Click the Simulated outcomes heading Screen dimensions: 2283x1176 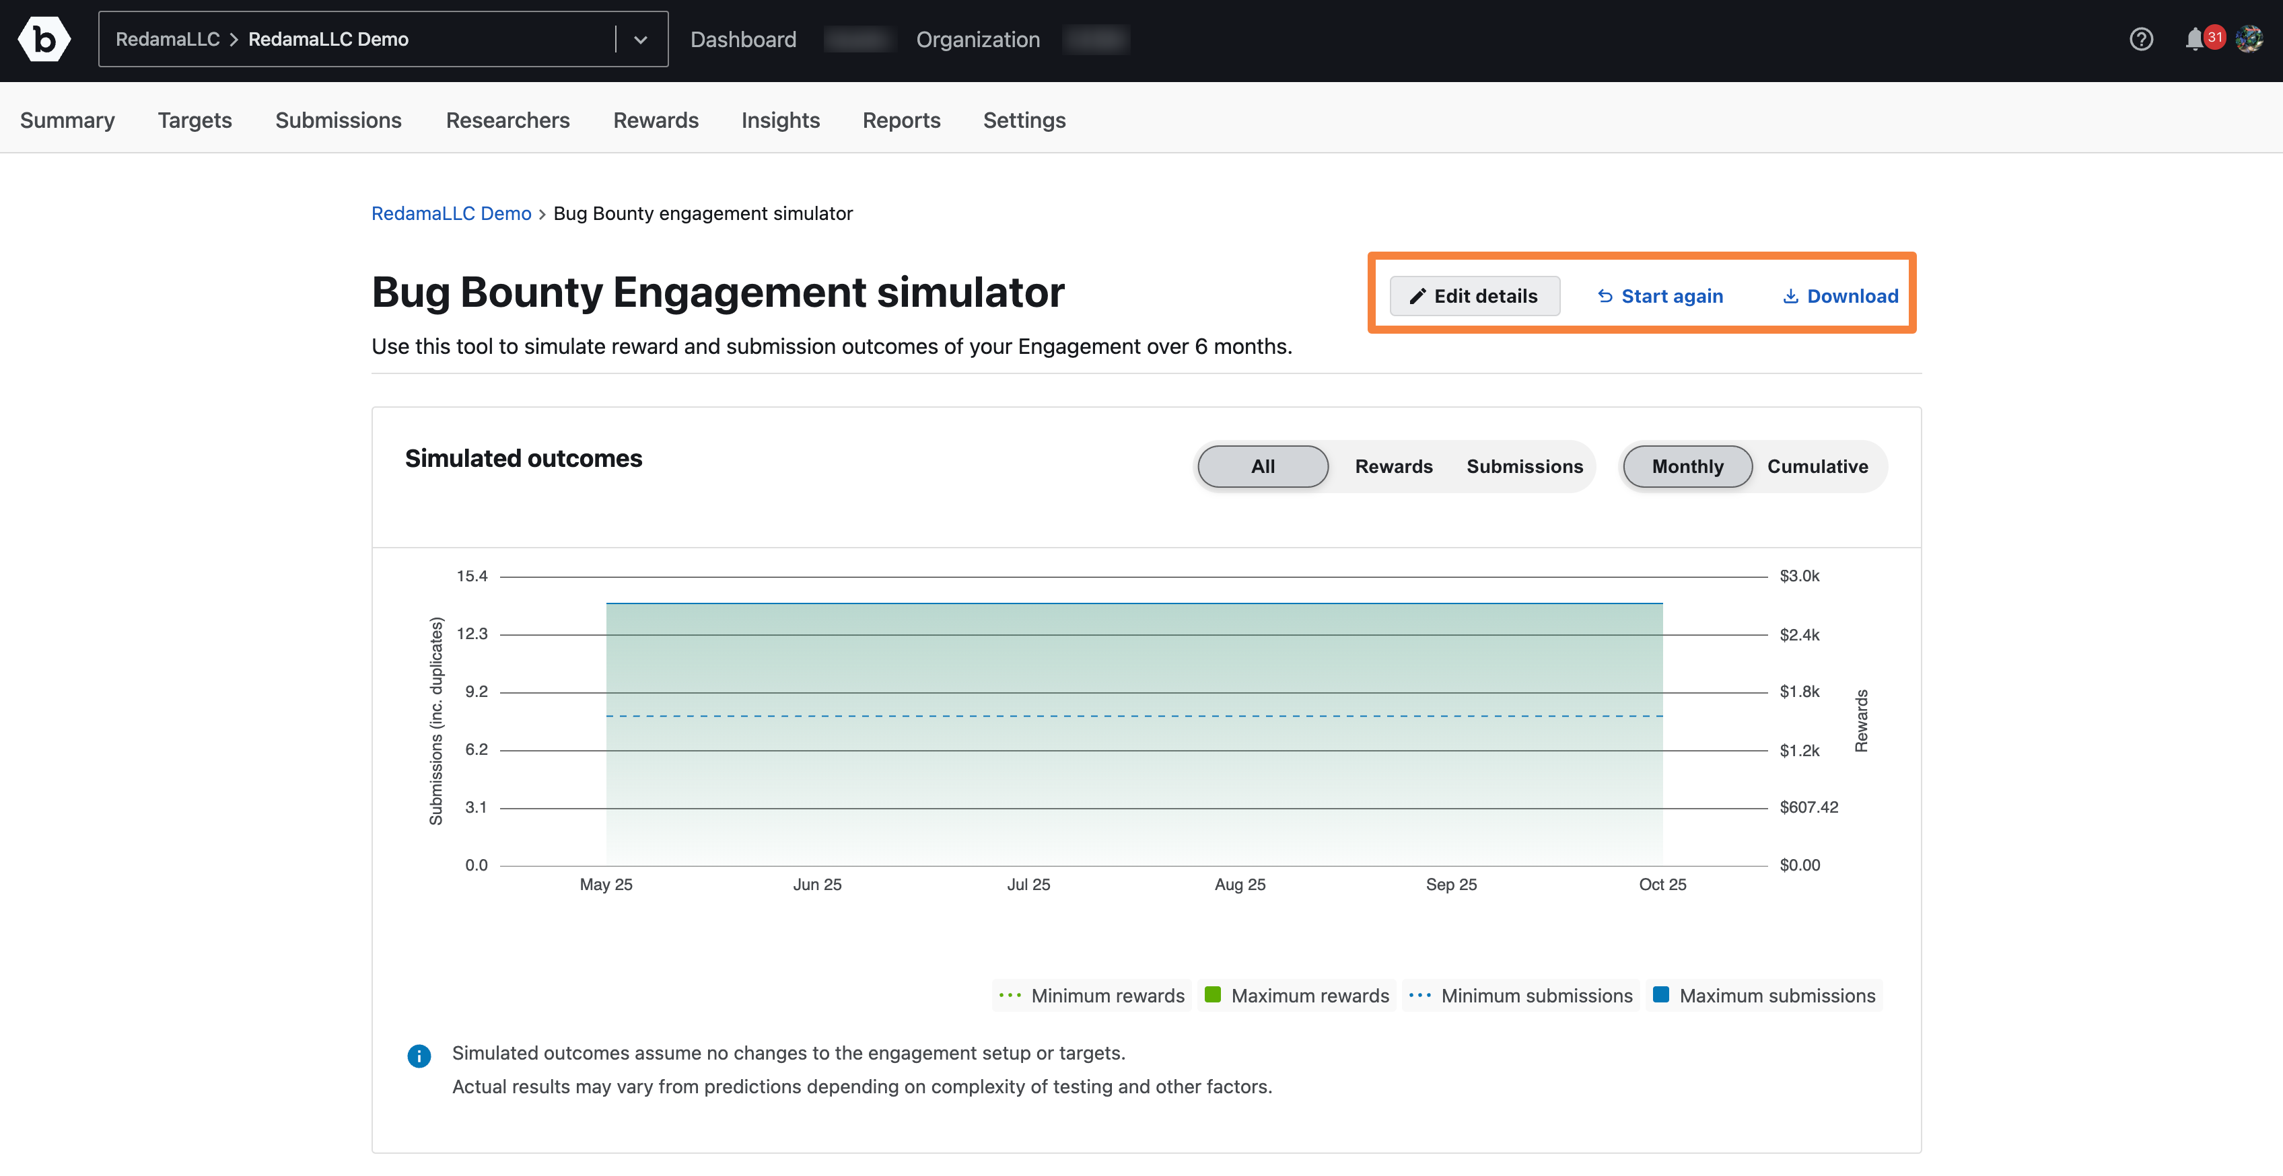524,458
